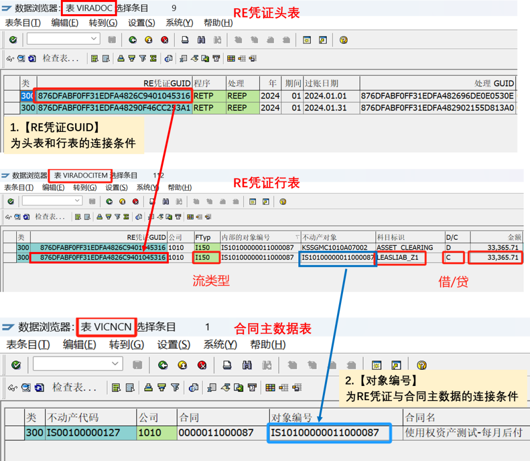Click New session icon in VIRADOC window
Image resolution: width=530 pixels, height=461 pixels.
pos(307,40)
